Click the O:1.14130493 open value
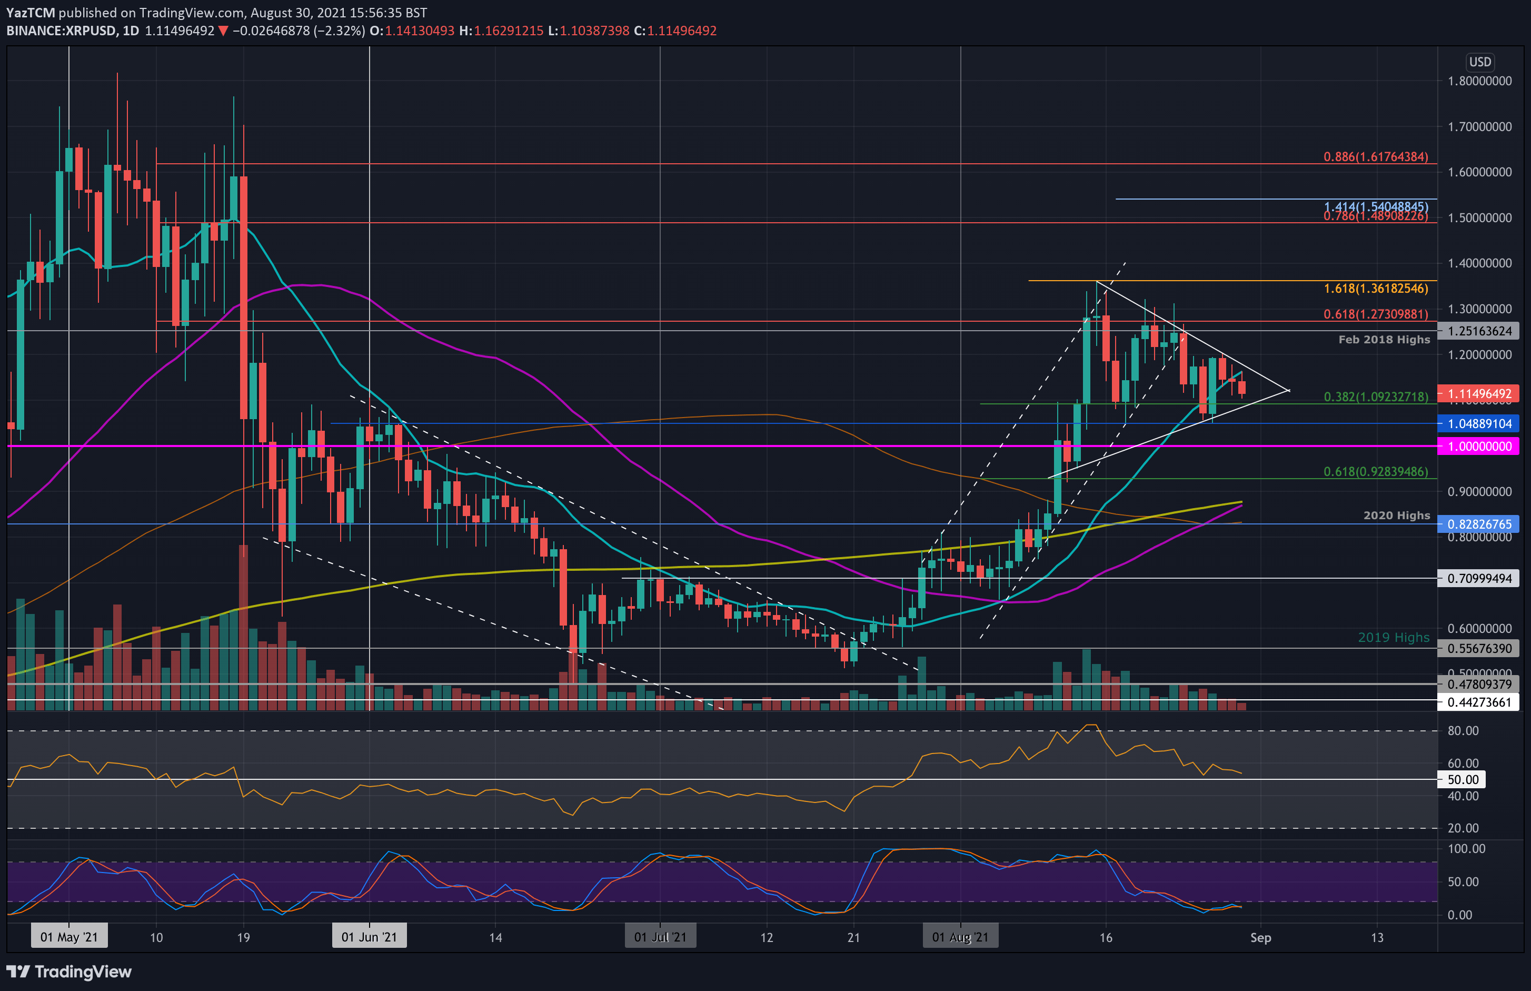 [412, 31]
